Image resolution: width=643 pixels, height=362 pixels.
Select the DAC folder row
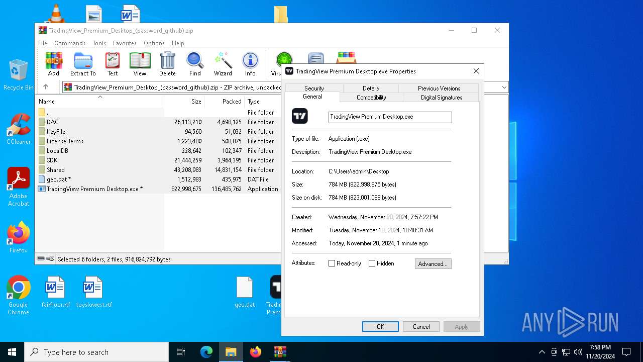[x=158, y=122]
